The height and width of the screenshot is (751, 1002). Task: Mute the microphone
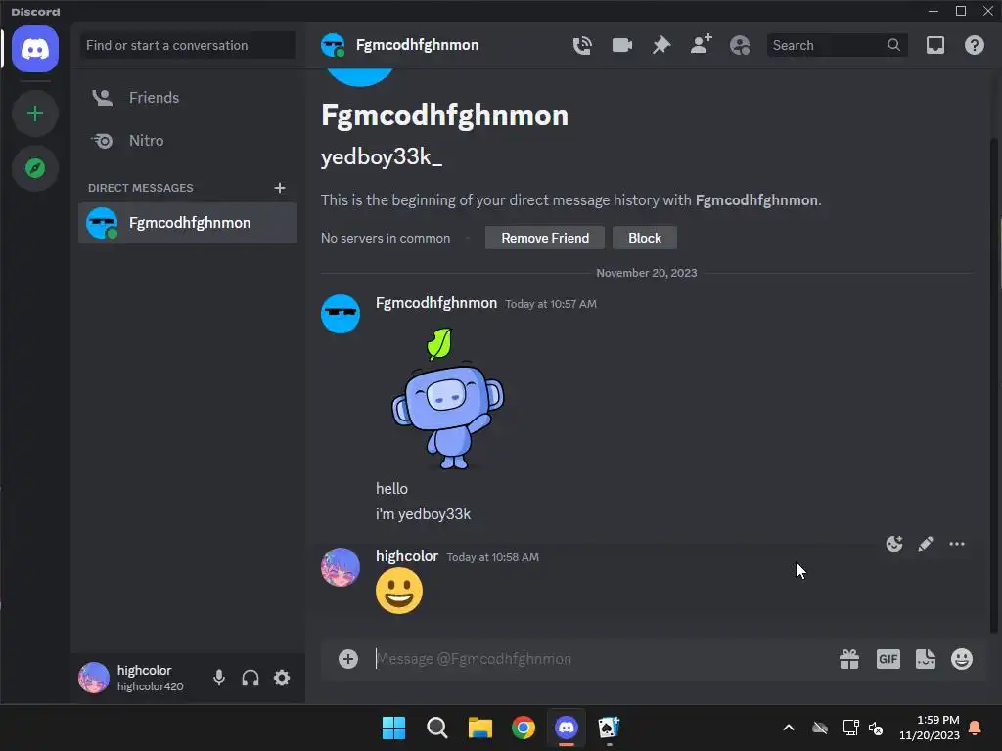[x=219, y=678]
